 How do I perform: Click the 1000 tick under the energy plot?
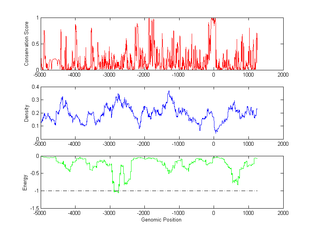[x=248, y=213]
